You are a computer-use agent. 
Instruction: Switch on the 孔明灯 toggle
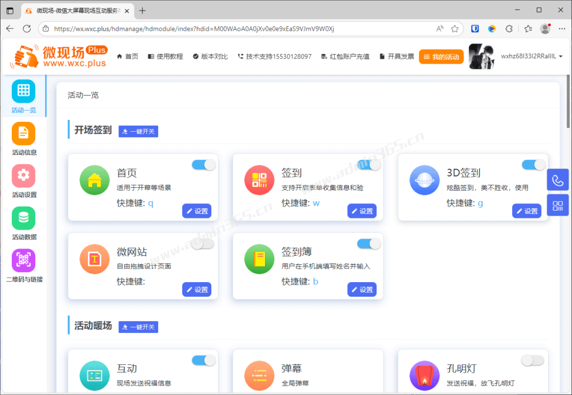(532, 361)
